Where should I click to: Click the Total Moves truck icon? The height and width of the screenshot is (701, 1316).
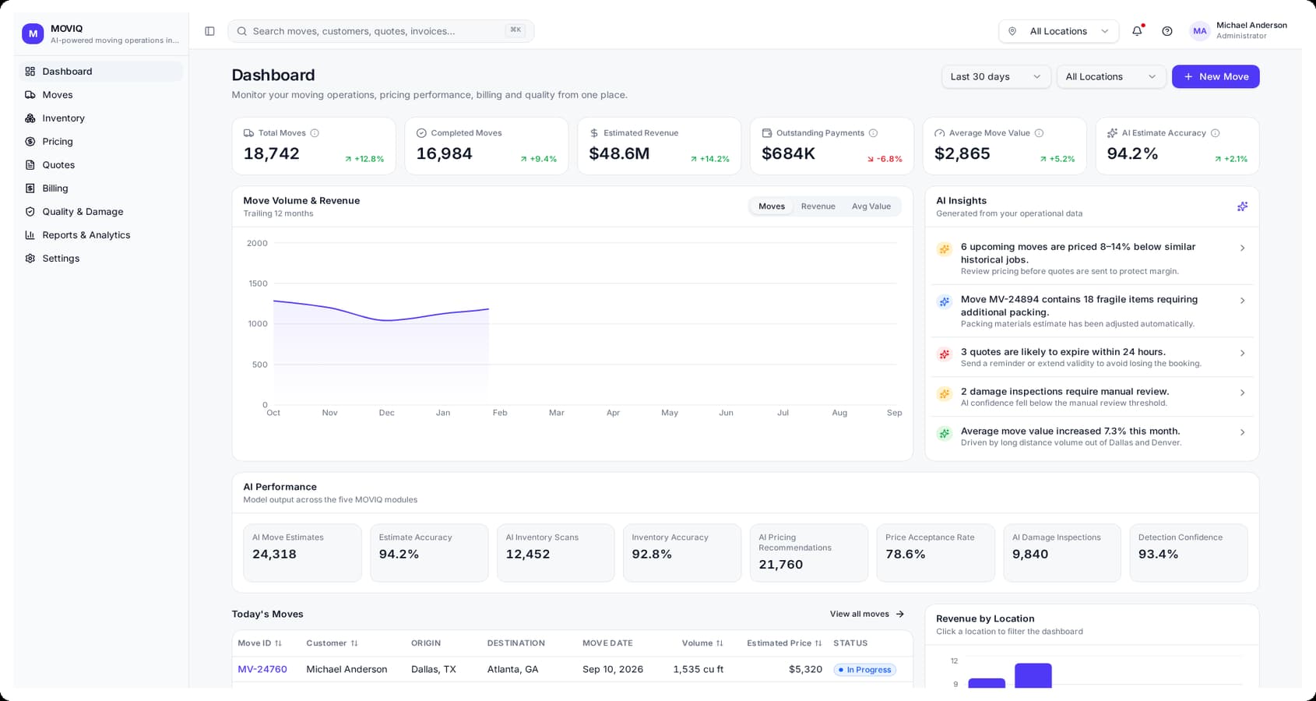(248, 133)
